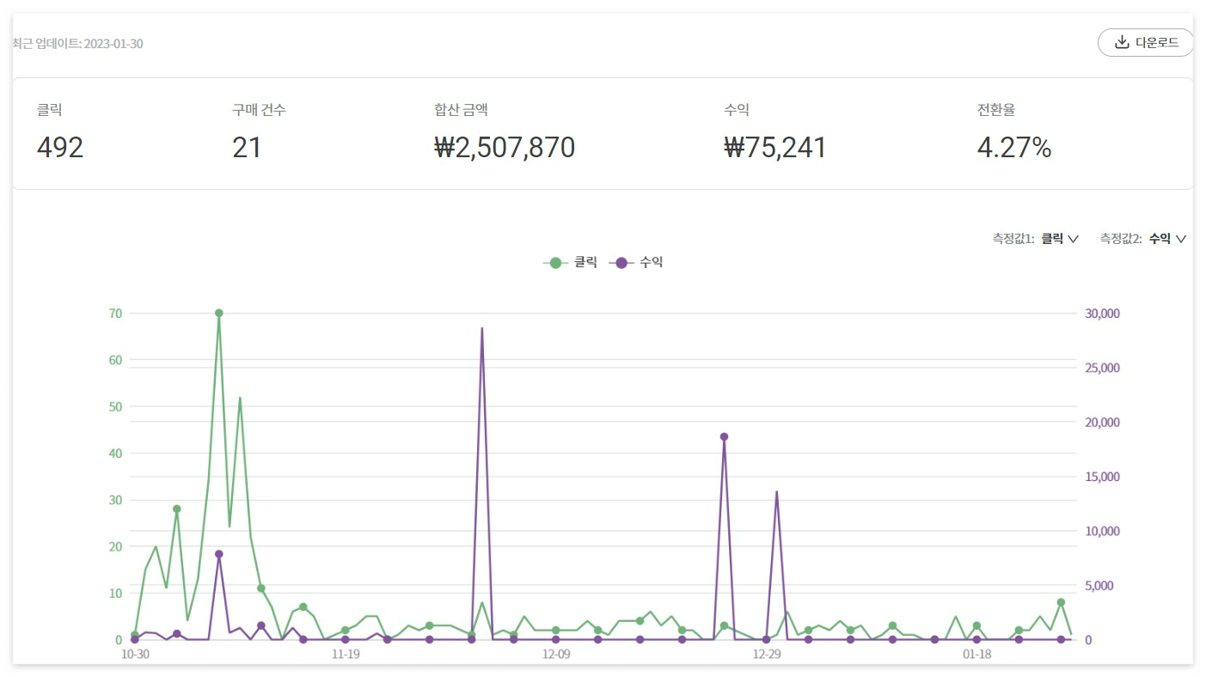Click the 합산 금액 value ₩2,507,870

tap(505, 148)
